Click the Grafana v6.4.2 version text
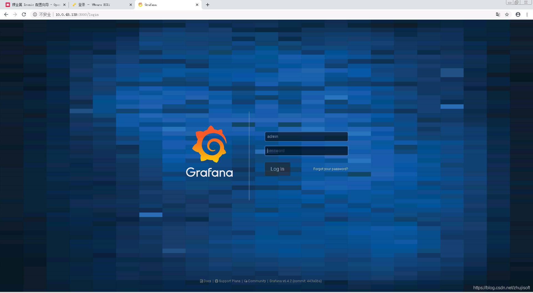 click(296, 281)
